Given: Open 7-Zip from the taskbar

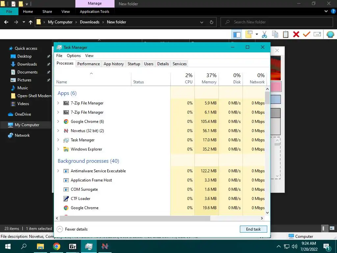Looking at the screenshot, I should [73, 246].
